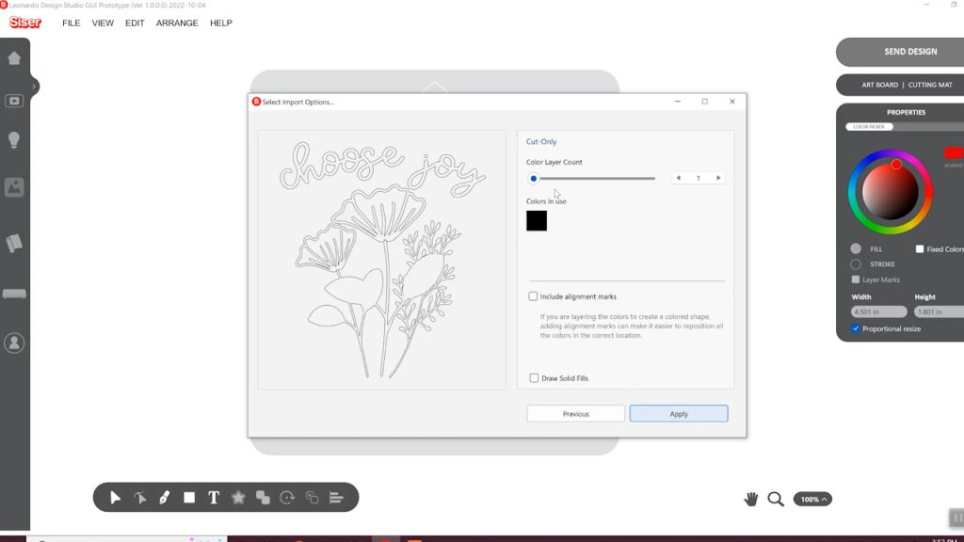The image size is (964, 542).
Task: Select the rotate tool in bottom toolbar
Action: (287, 498)
